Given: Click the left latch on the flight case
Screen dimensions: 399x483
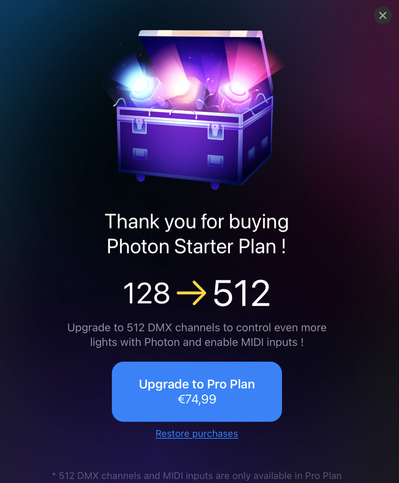Looking at the screenshot, I should [139, 125].
